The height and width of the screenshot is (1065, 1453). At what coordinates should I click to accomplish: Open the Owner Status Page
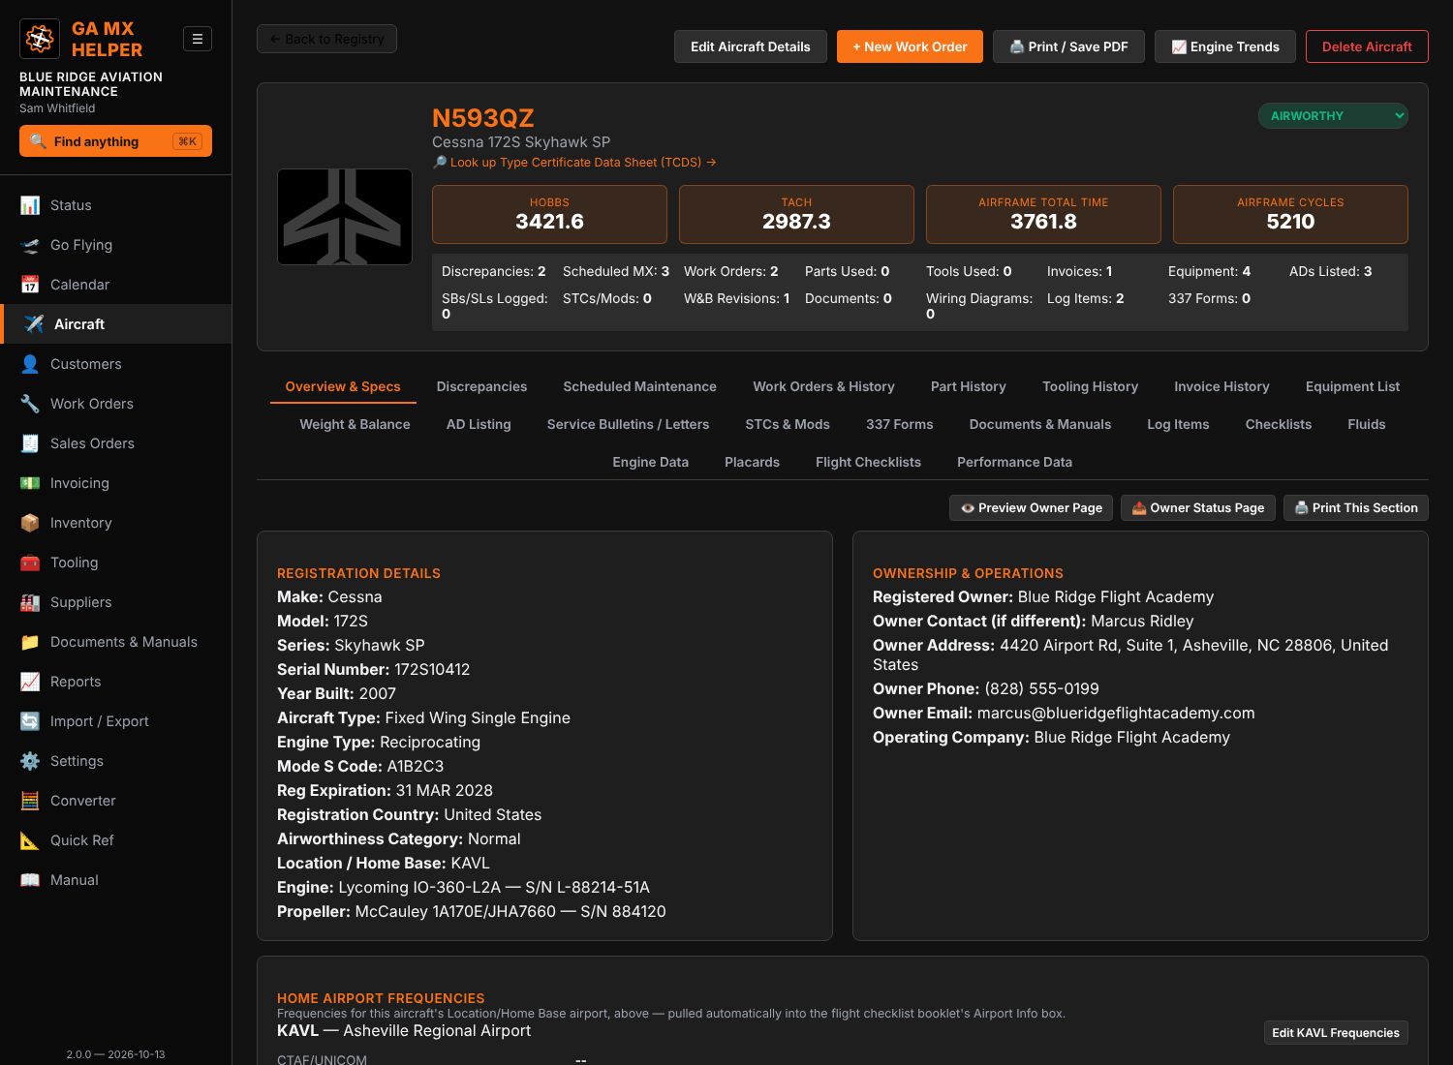[x=1197, y=507]
